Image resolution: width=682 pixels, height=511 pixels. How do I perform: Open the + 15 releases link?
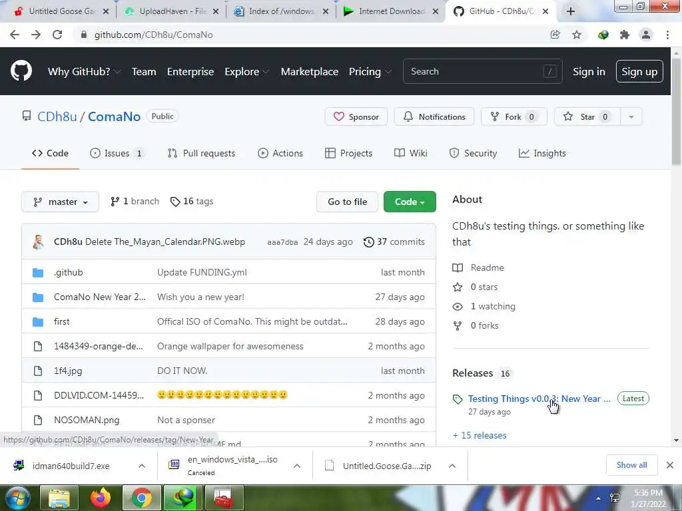point(480,435)
